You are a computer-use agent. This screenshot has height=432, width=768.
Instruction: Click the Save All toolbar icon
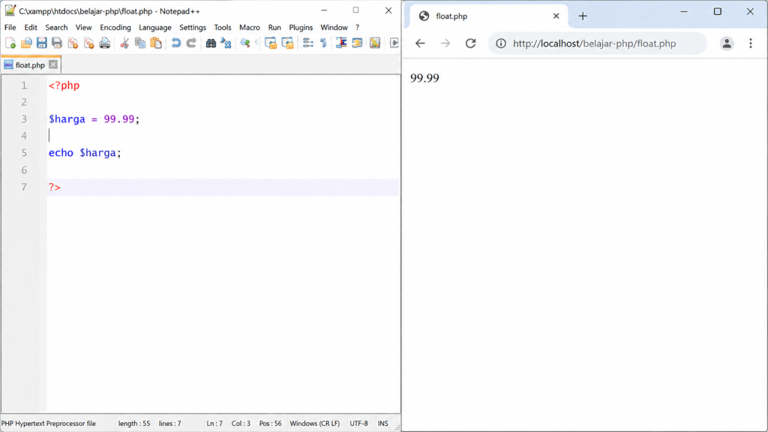click(x=57, y=43)
